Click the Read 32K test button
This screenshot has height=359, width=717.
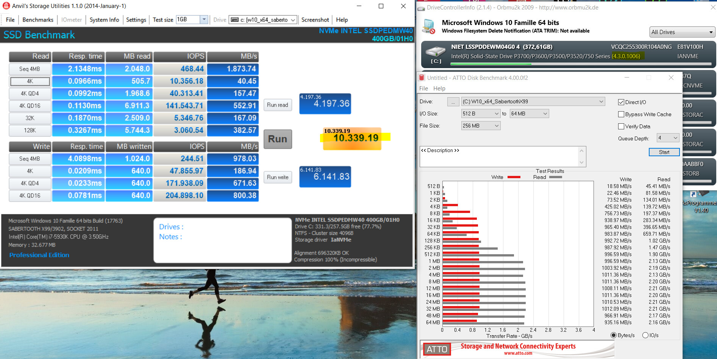pyautogui.click(x=30, y=118)
